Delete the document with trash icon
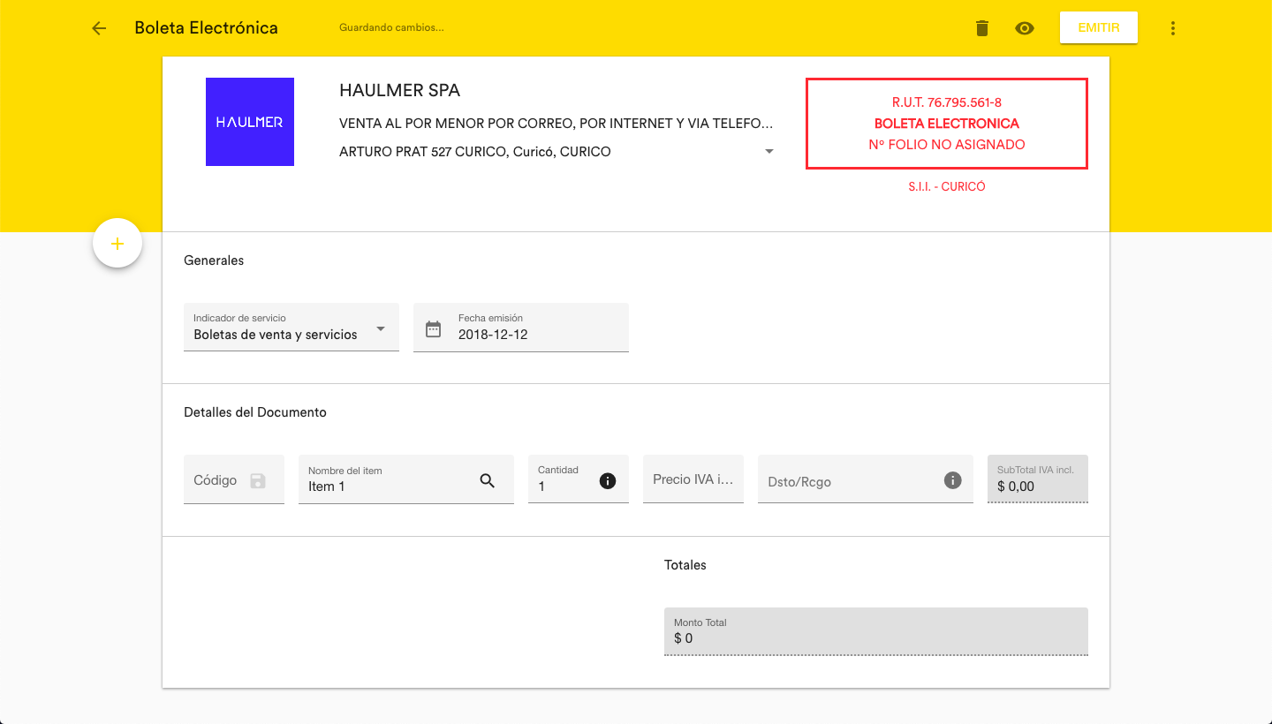This screenshot has height=724, width=1272. 982,28
